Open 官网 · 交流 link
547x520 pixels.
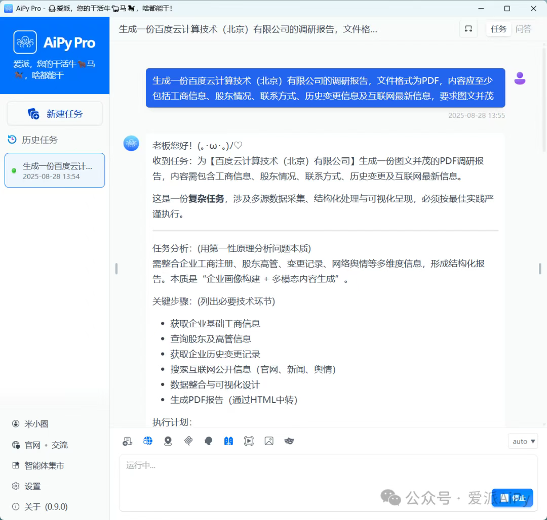[x=46, y=445]
